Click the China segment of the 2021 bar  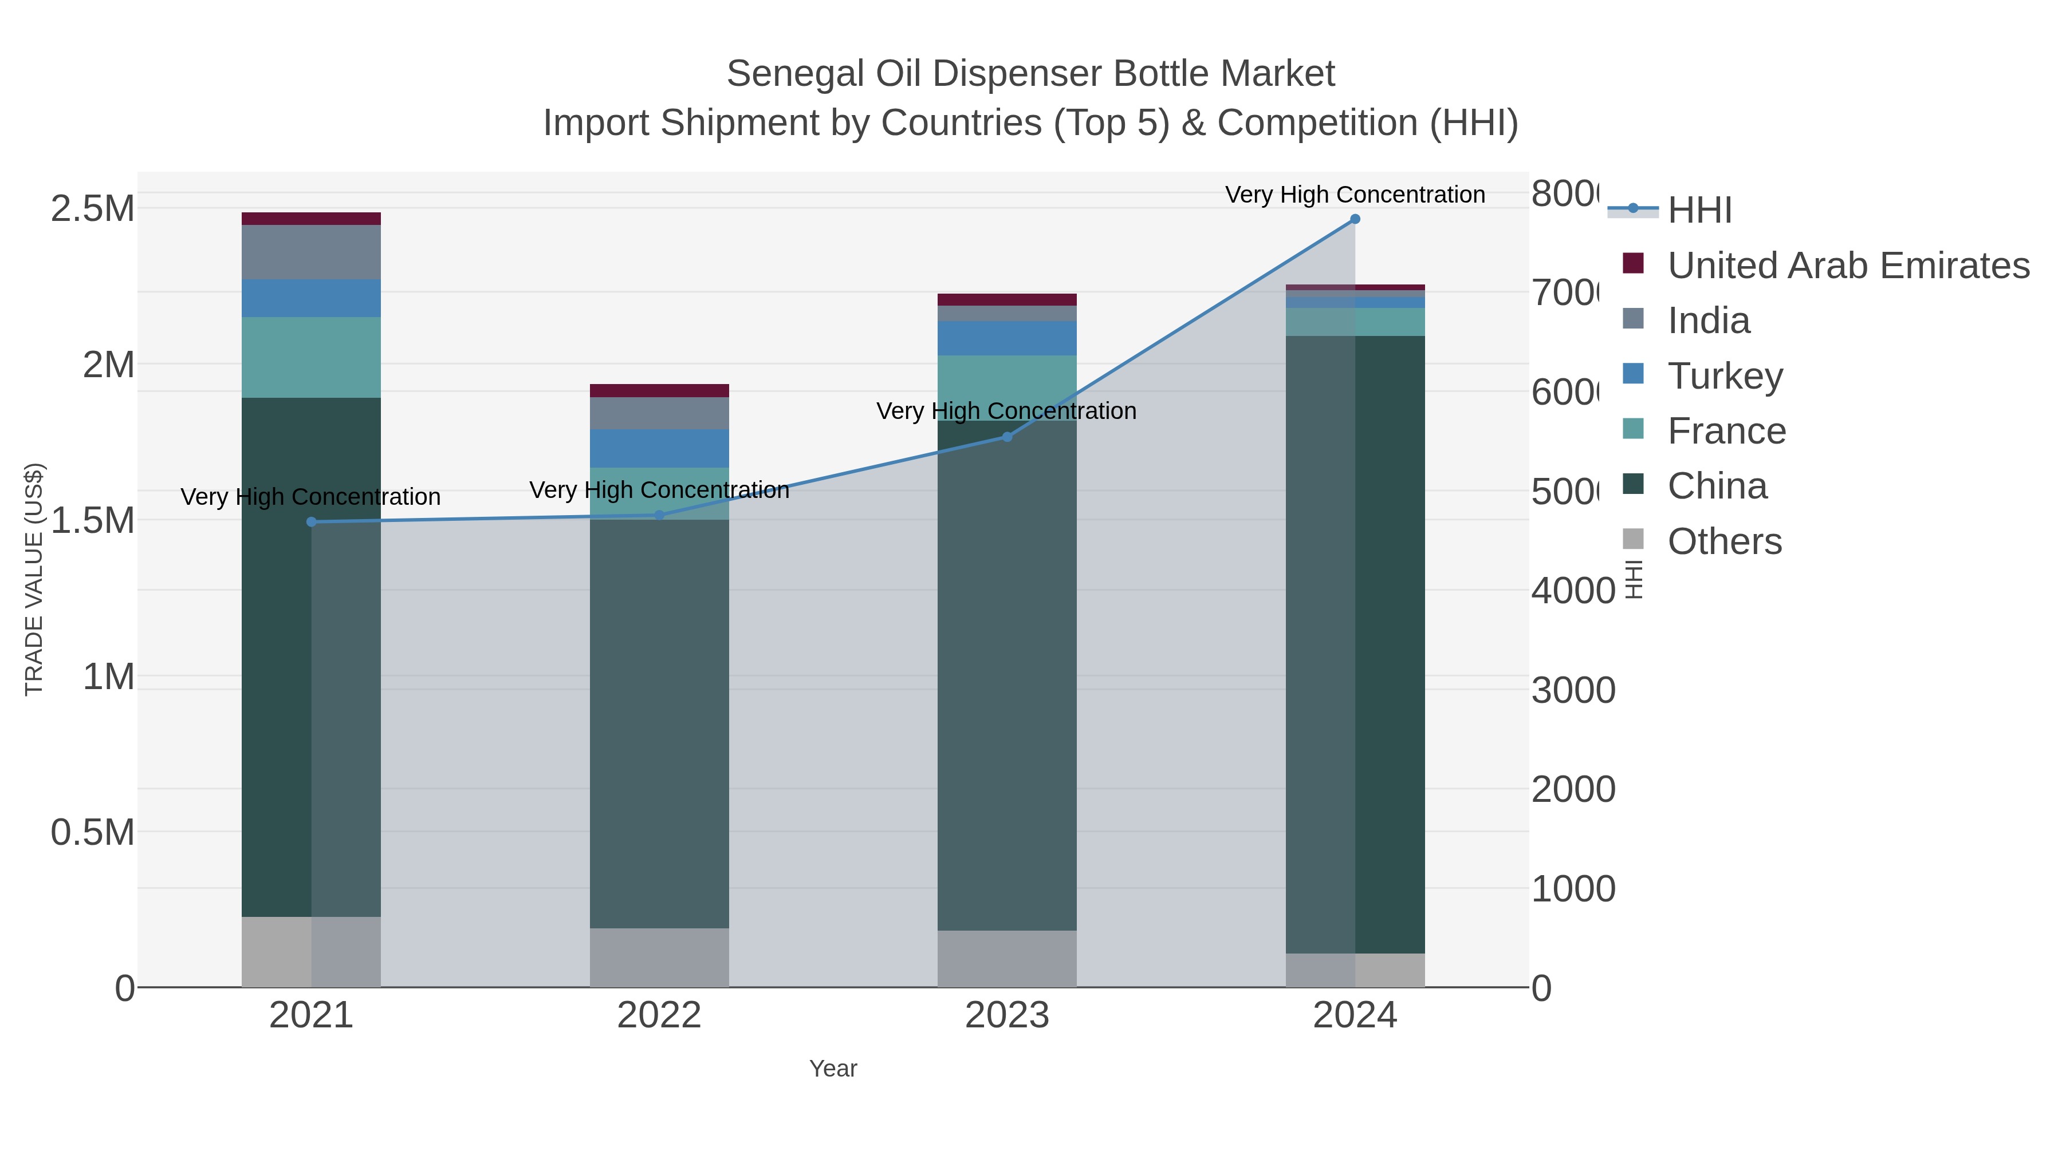[312, 658]
